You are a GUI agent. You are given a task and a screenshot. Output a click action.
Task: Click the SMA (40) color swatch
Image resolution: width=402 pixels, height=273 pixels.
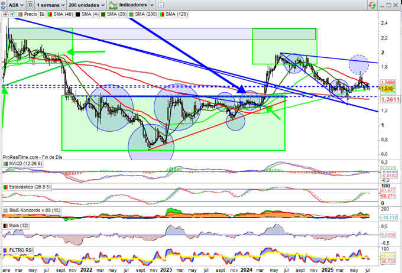point(50,14)
